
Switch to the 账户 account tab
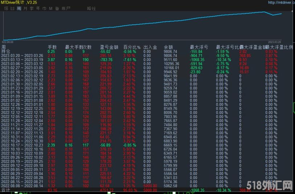(66, 8)
